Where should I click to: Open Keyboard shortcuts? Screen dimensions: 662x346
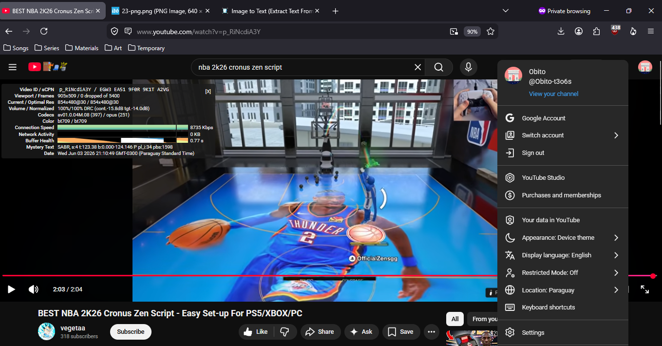[563, 308]
